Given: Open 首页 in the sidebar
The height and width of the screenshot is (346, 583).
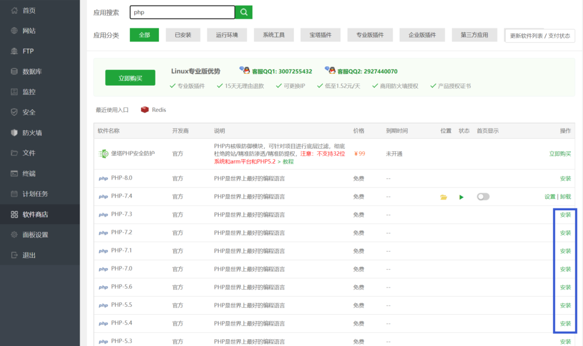Looking at the screenshot, I should coord(28,10).
